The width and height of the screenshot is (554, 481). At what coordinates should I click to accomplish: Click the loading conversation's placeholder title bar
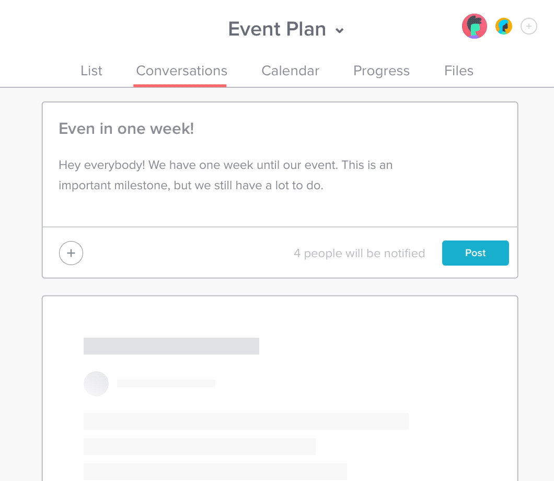point(171,346)
